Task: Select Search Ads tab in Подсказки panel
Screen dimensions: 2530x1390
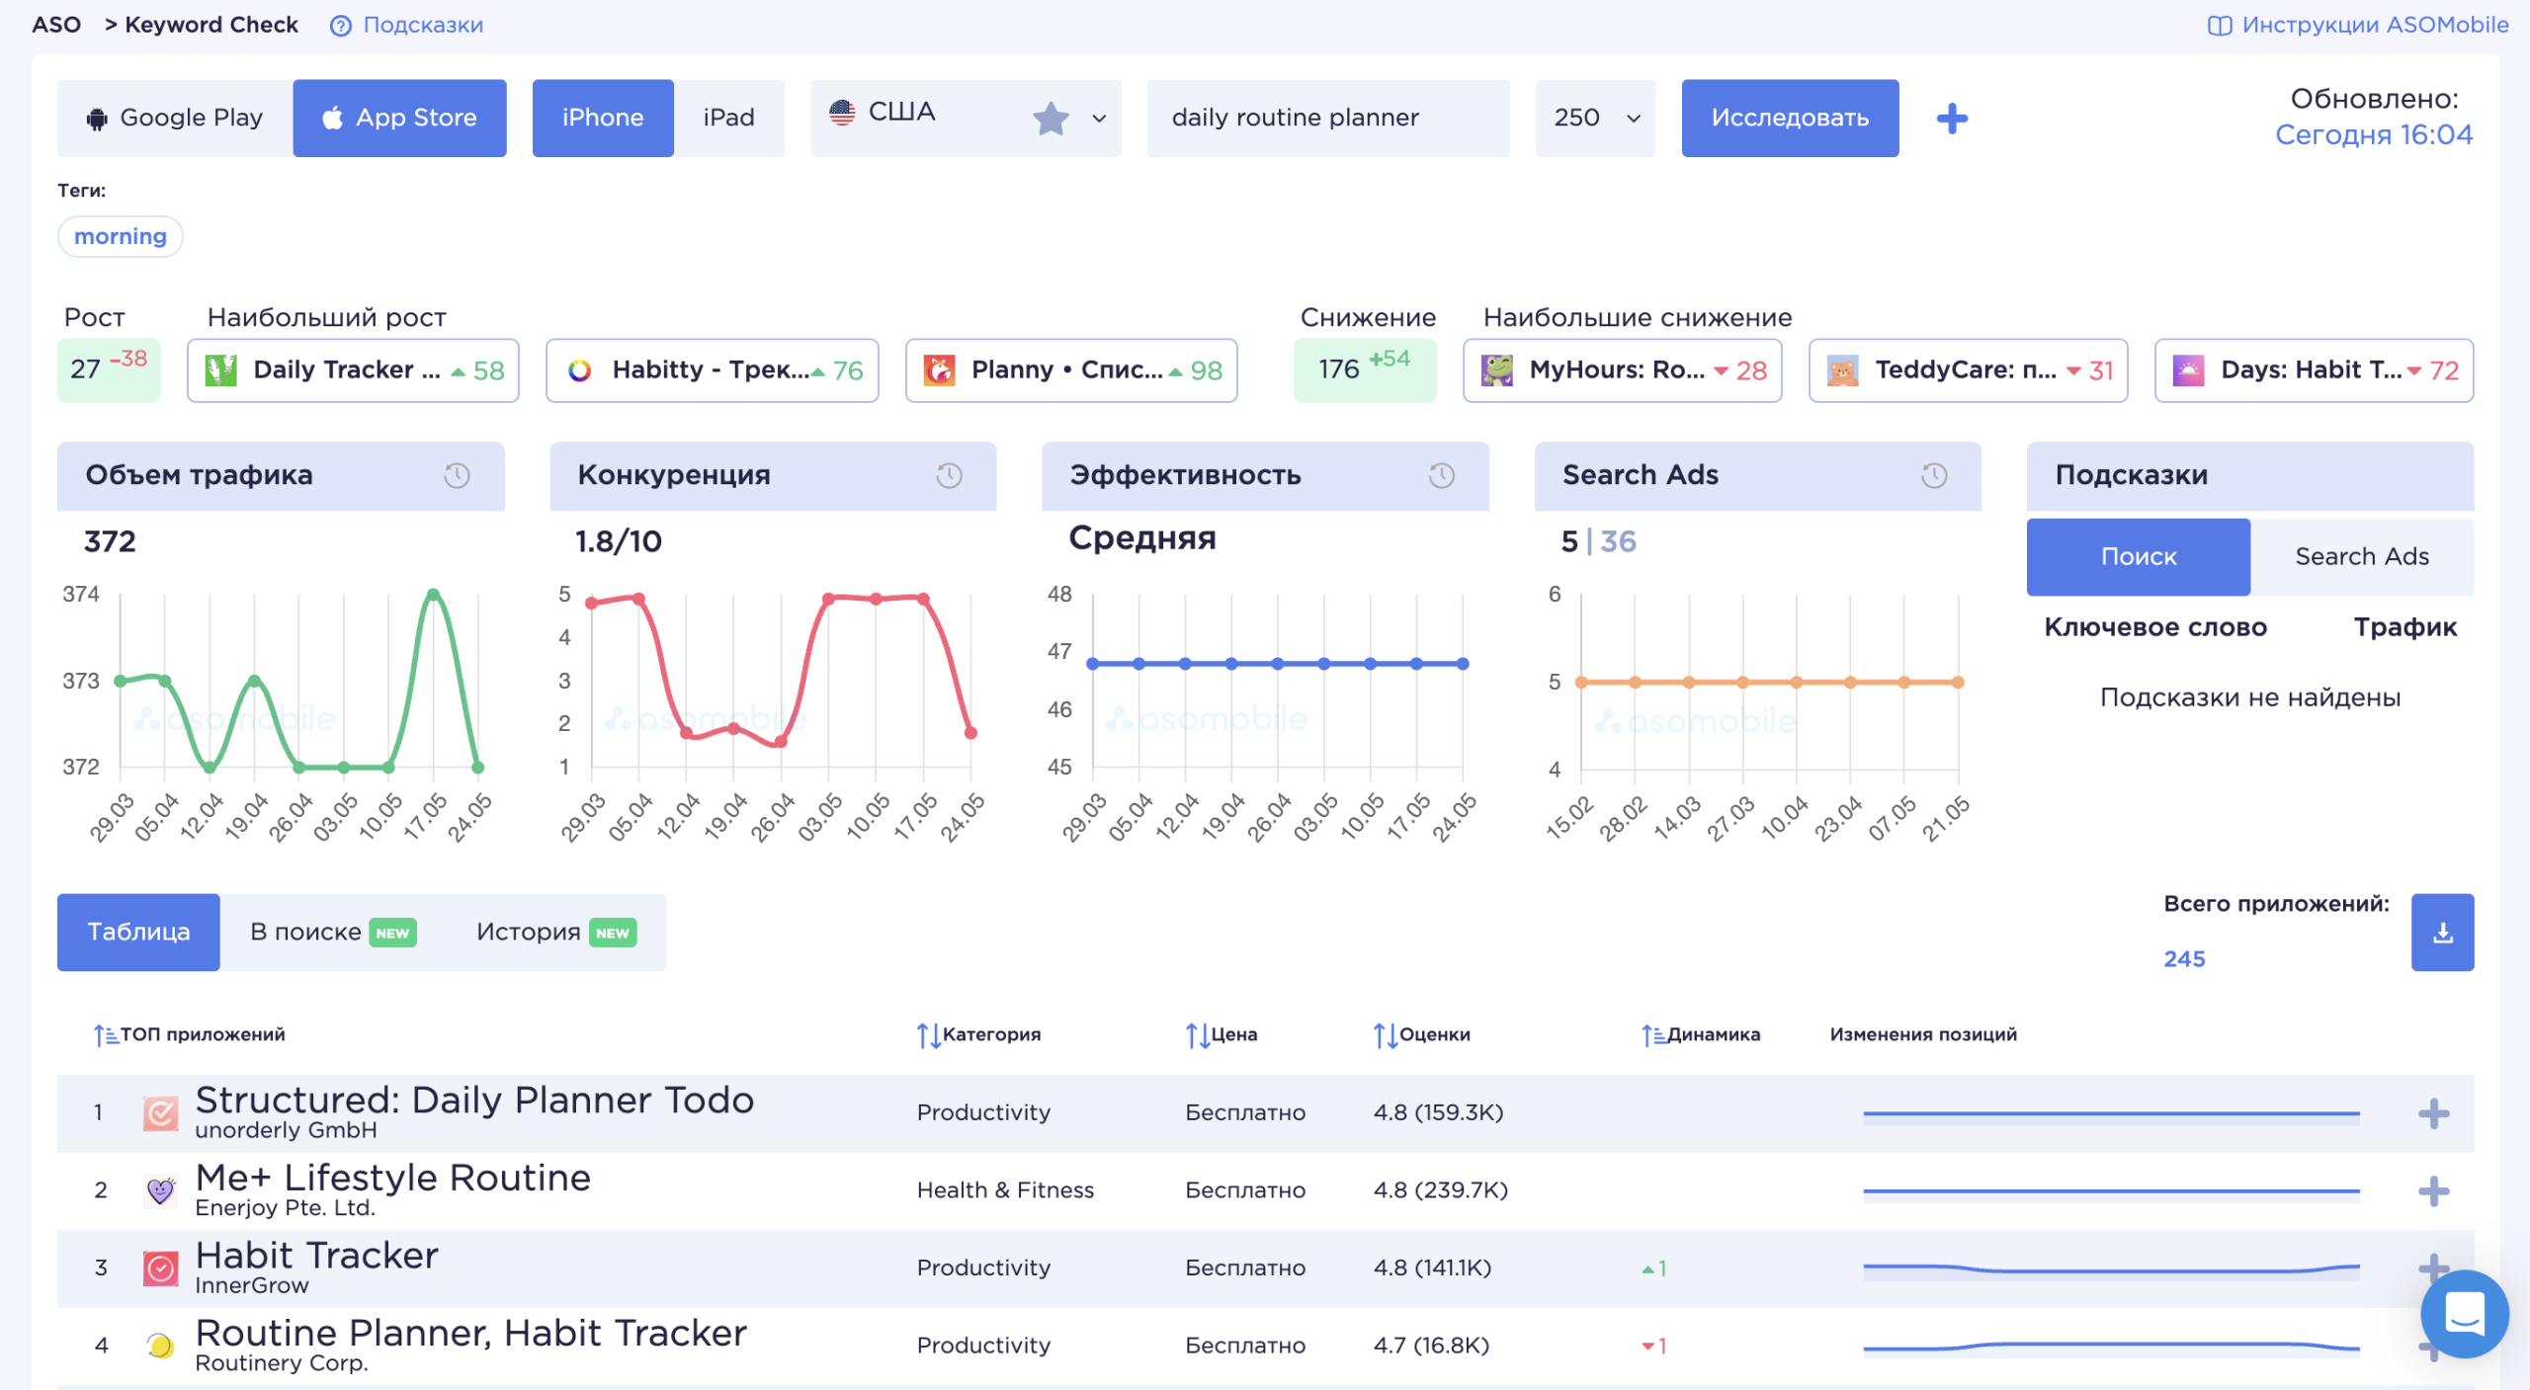Action: [x=2361, y=556]
